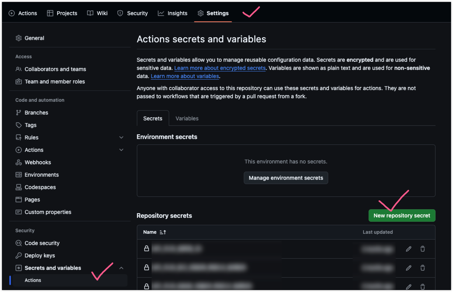
Task: Click the General gear icon in the sidebar
Action: point(19,38)
